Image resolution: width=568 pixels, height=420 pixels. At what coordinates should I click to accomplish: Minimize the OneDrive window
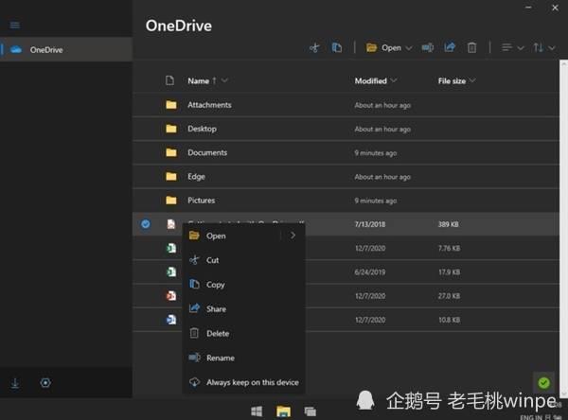(x=528, y=8)
